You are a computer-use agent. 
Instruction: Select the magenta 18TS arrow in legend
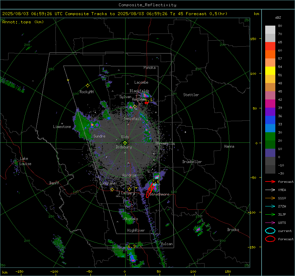(x=270, y=223)
